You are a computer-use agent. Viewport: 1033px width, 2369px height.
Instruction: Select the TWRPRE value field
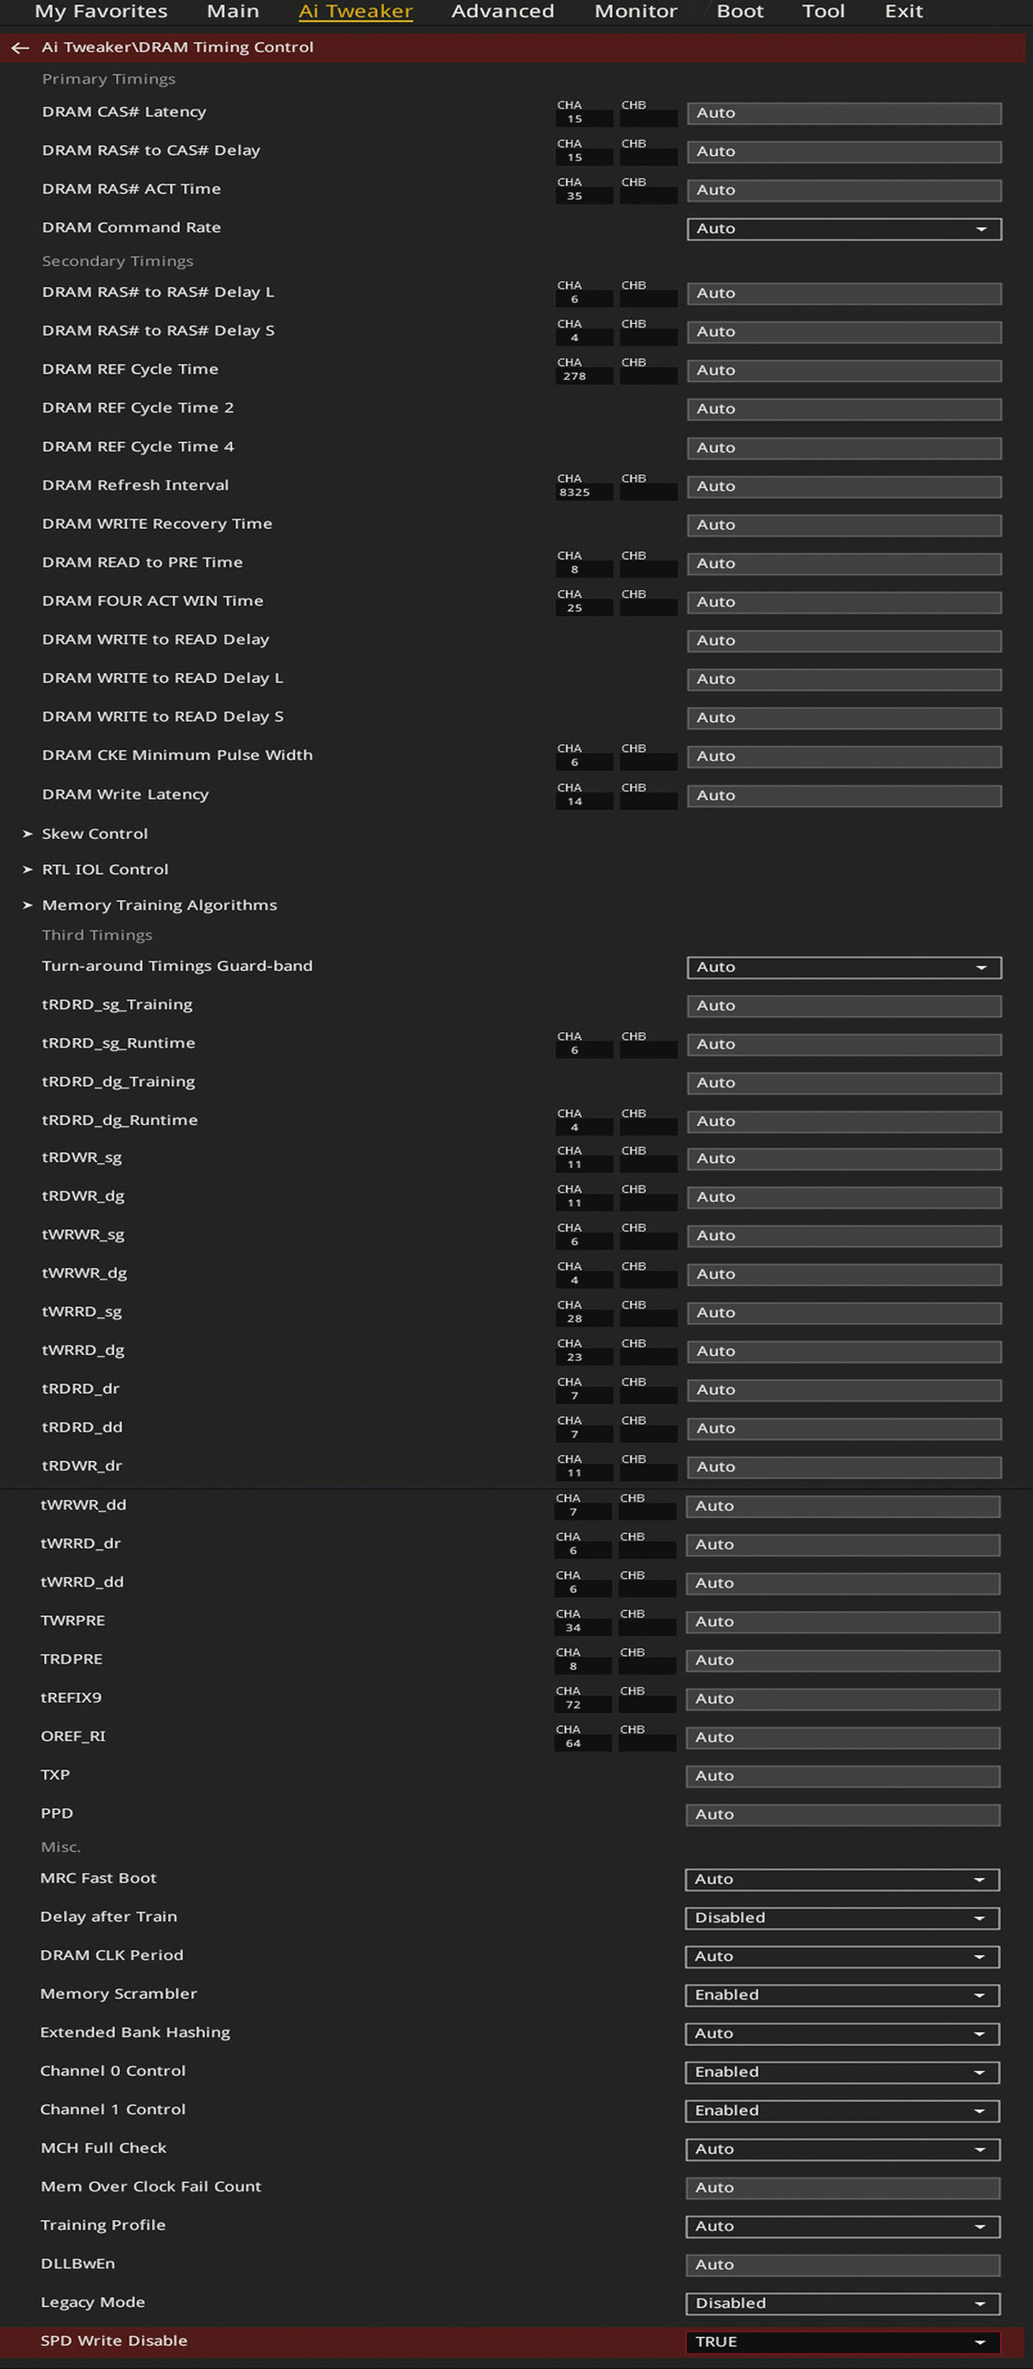pyautogui.click(x=842, y=1623)
